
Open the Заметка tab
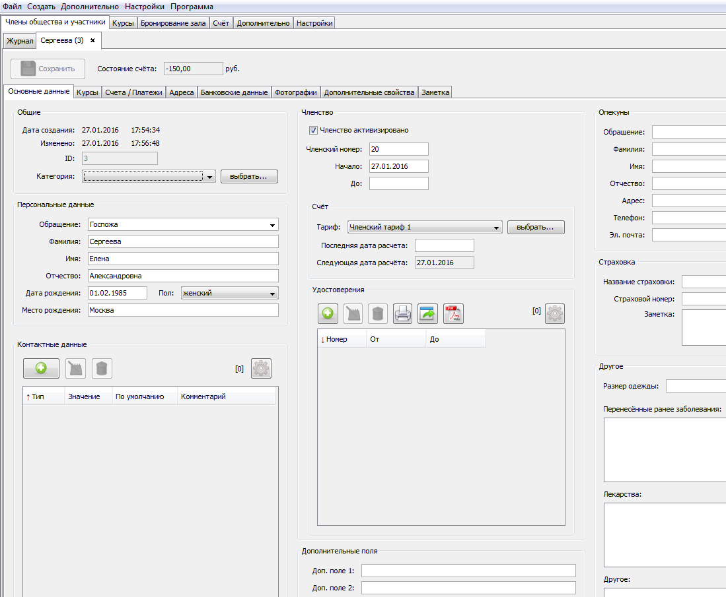click(435, 92)
